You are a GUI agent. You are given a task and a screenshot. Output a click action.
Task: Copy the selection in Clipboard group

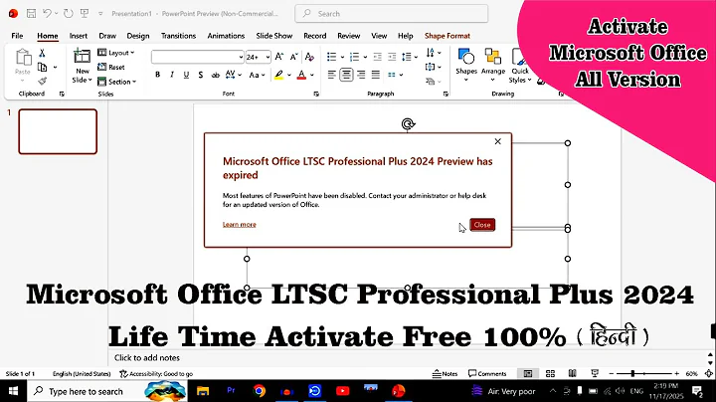coord(42,67)
